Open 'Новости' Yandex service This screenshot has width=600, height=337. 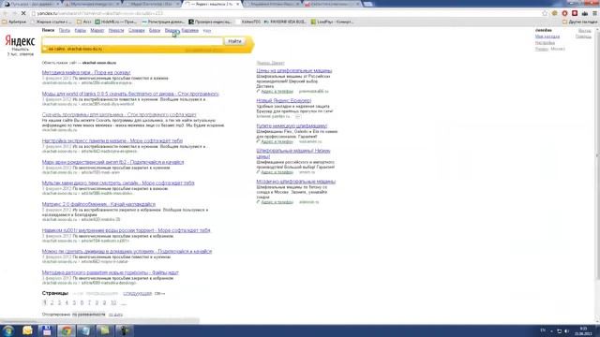coord(116,30)
